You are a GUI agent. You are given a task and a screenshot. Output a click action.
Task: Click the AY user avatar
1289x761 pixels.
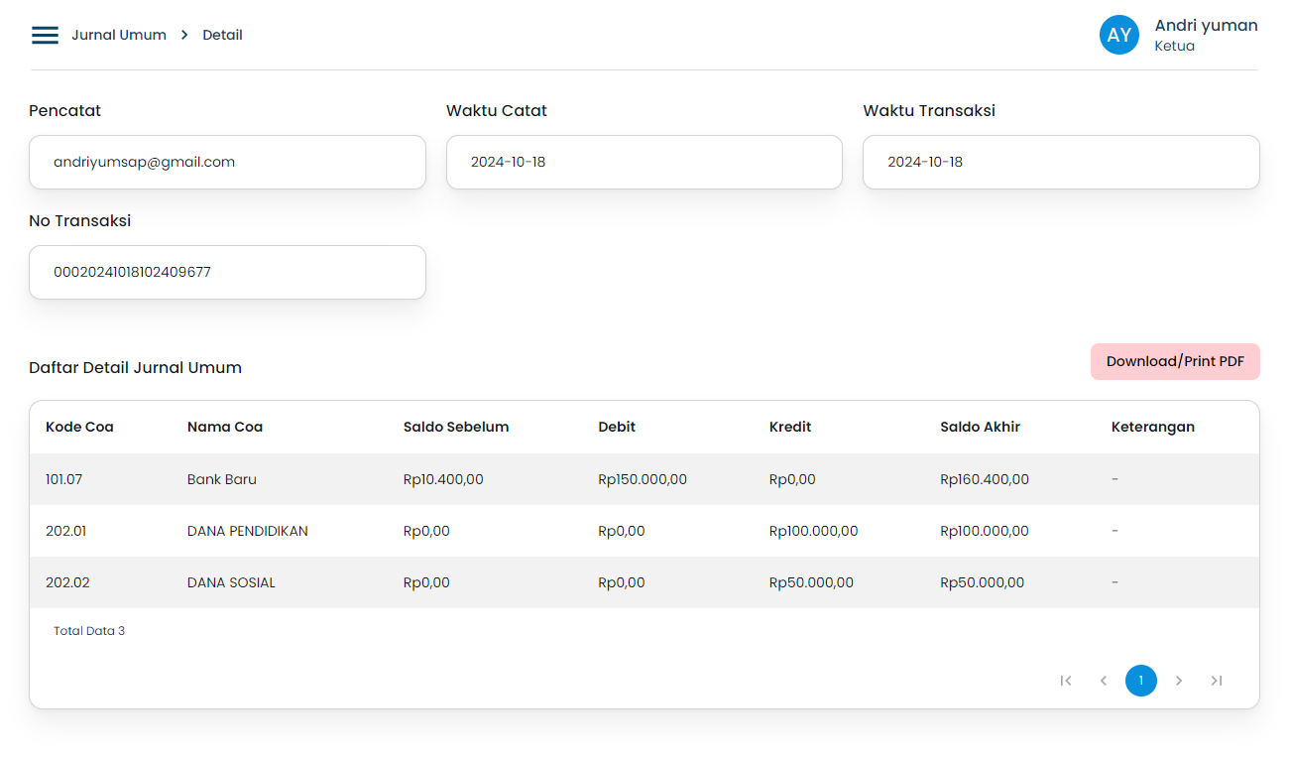click(x=1118, y=35)
